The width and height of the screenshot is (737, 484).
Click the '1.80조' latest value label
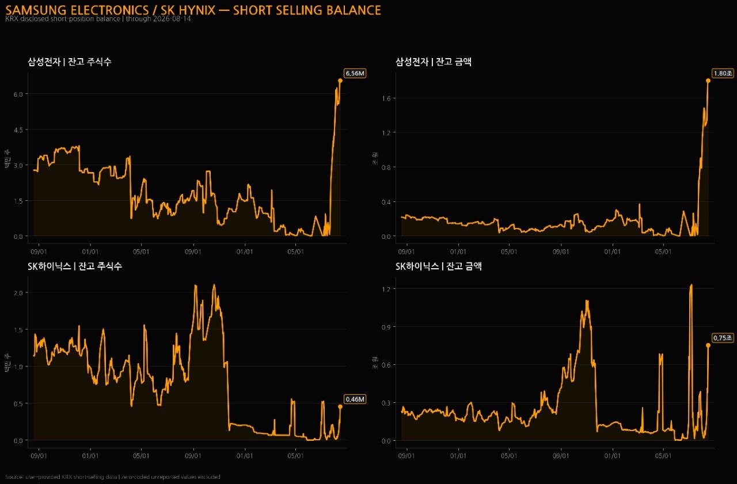[x=723, y=73]
